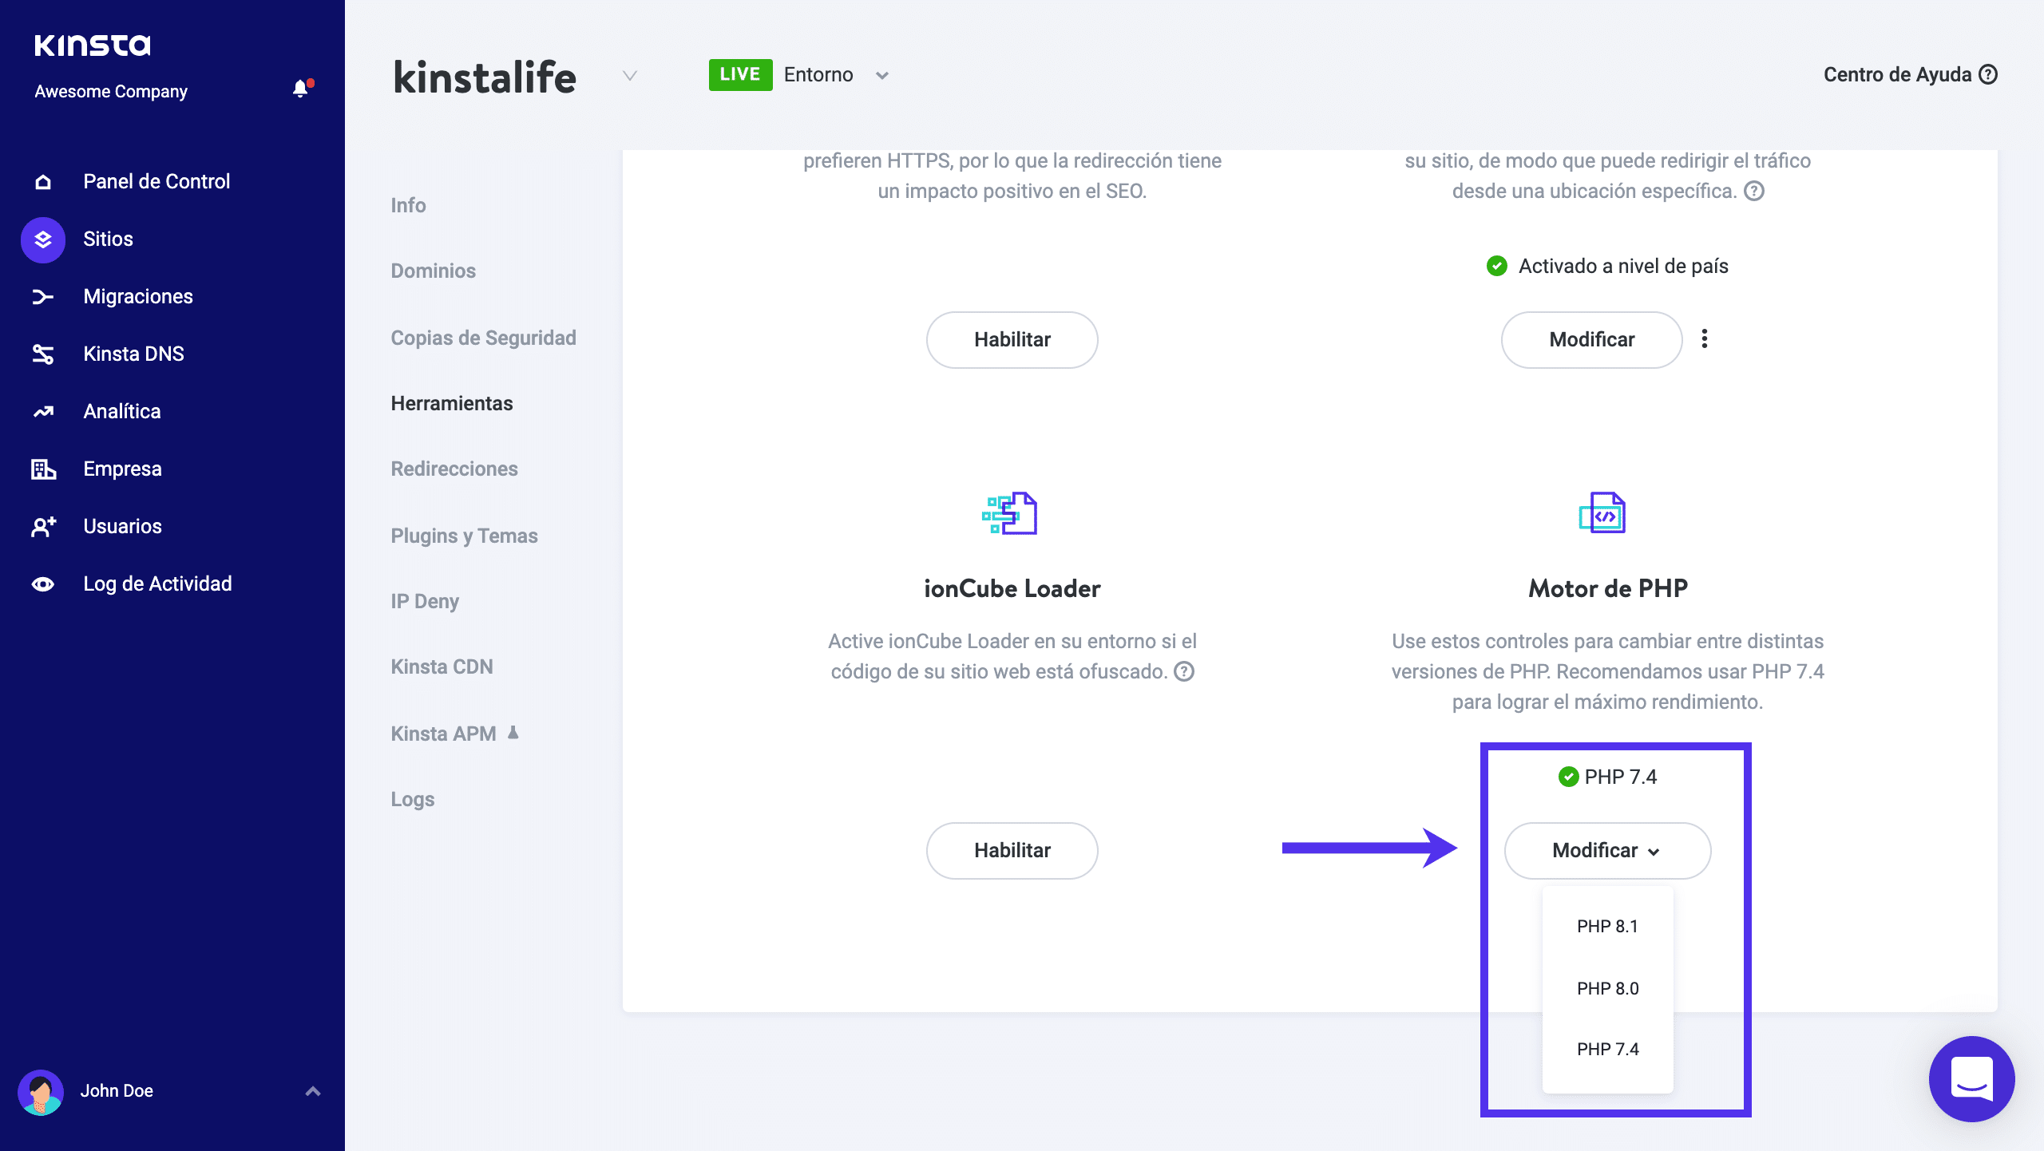2044x1151 pixels.
Task: Open the Intercom chat bubble
Action: point(1971,1079)
